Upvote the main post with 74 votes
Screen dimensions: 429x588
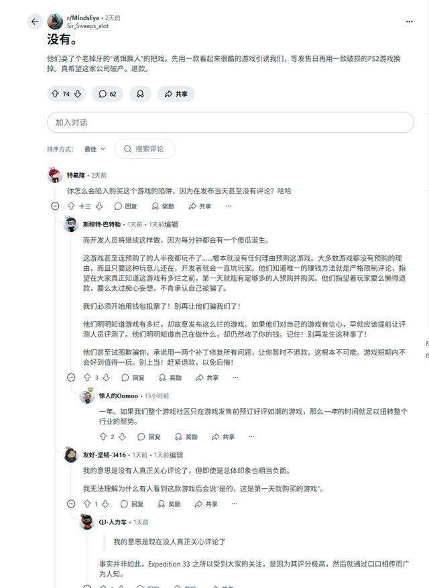tap(55, 94)
